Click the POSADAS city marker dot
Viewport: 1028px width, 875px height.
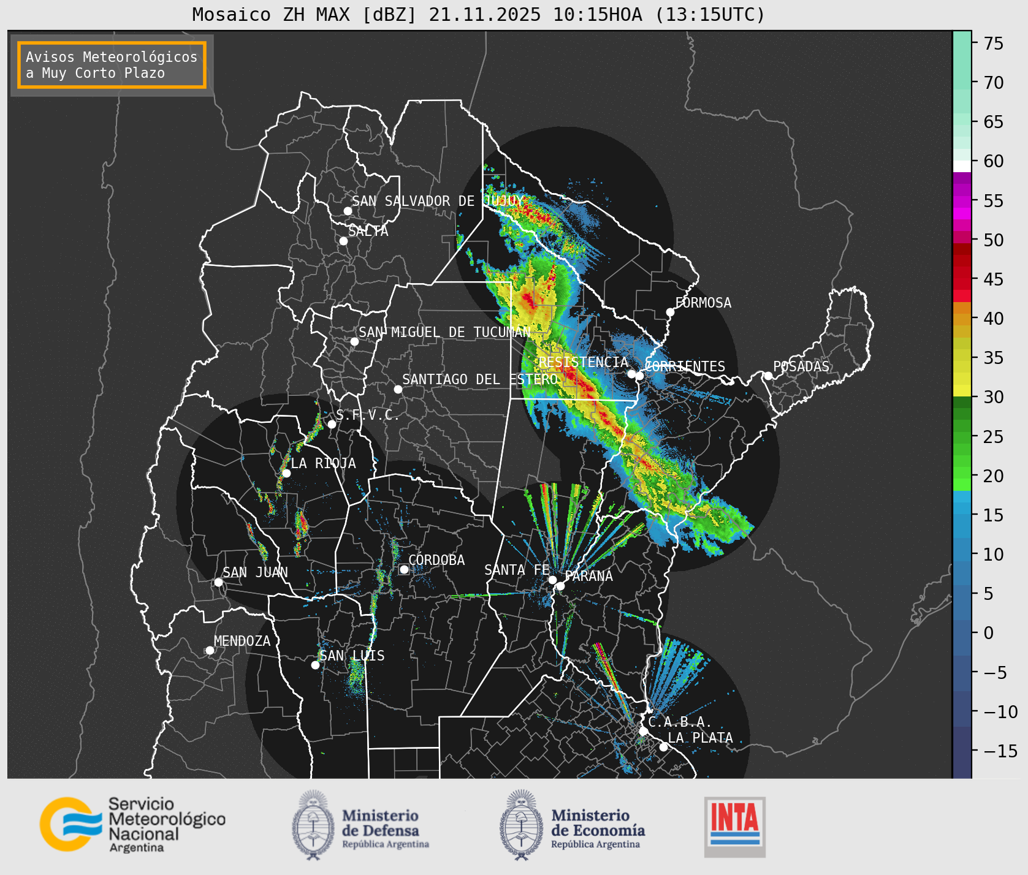[767, 376]
